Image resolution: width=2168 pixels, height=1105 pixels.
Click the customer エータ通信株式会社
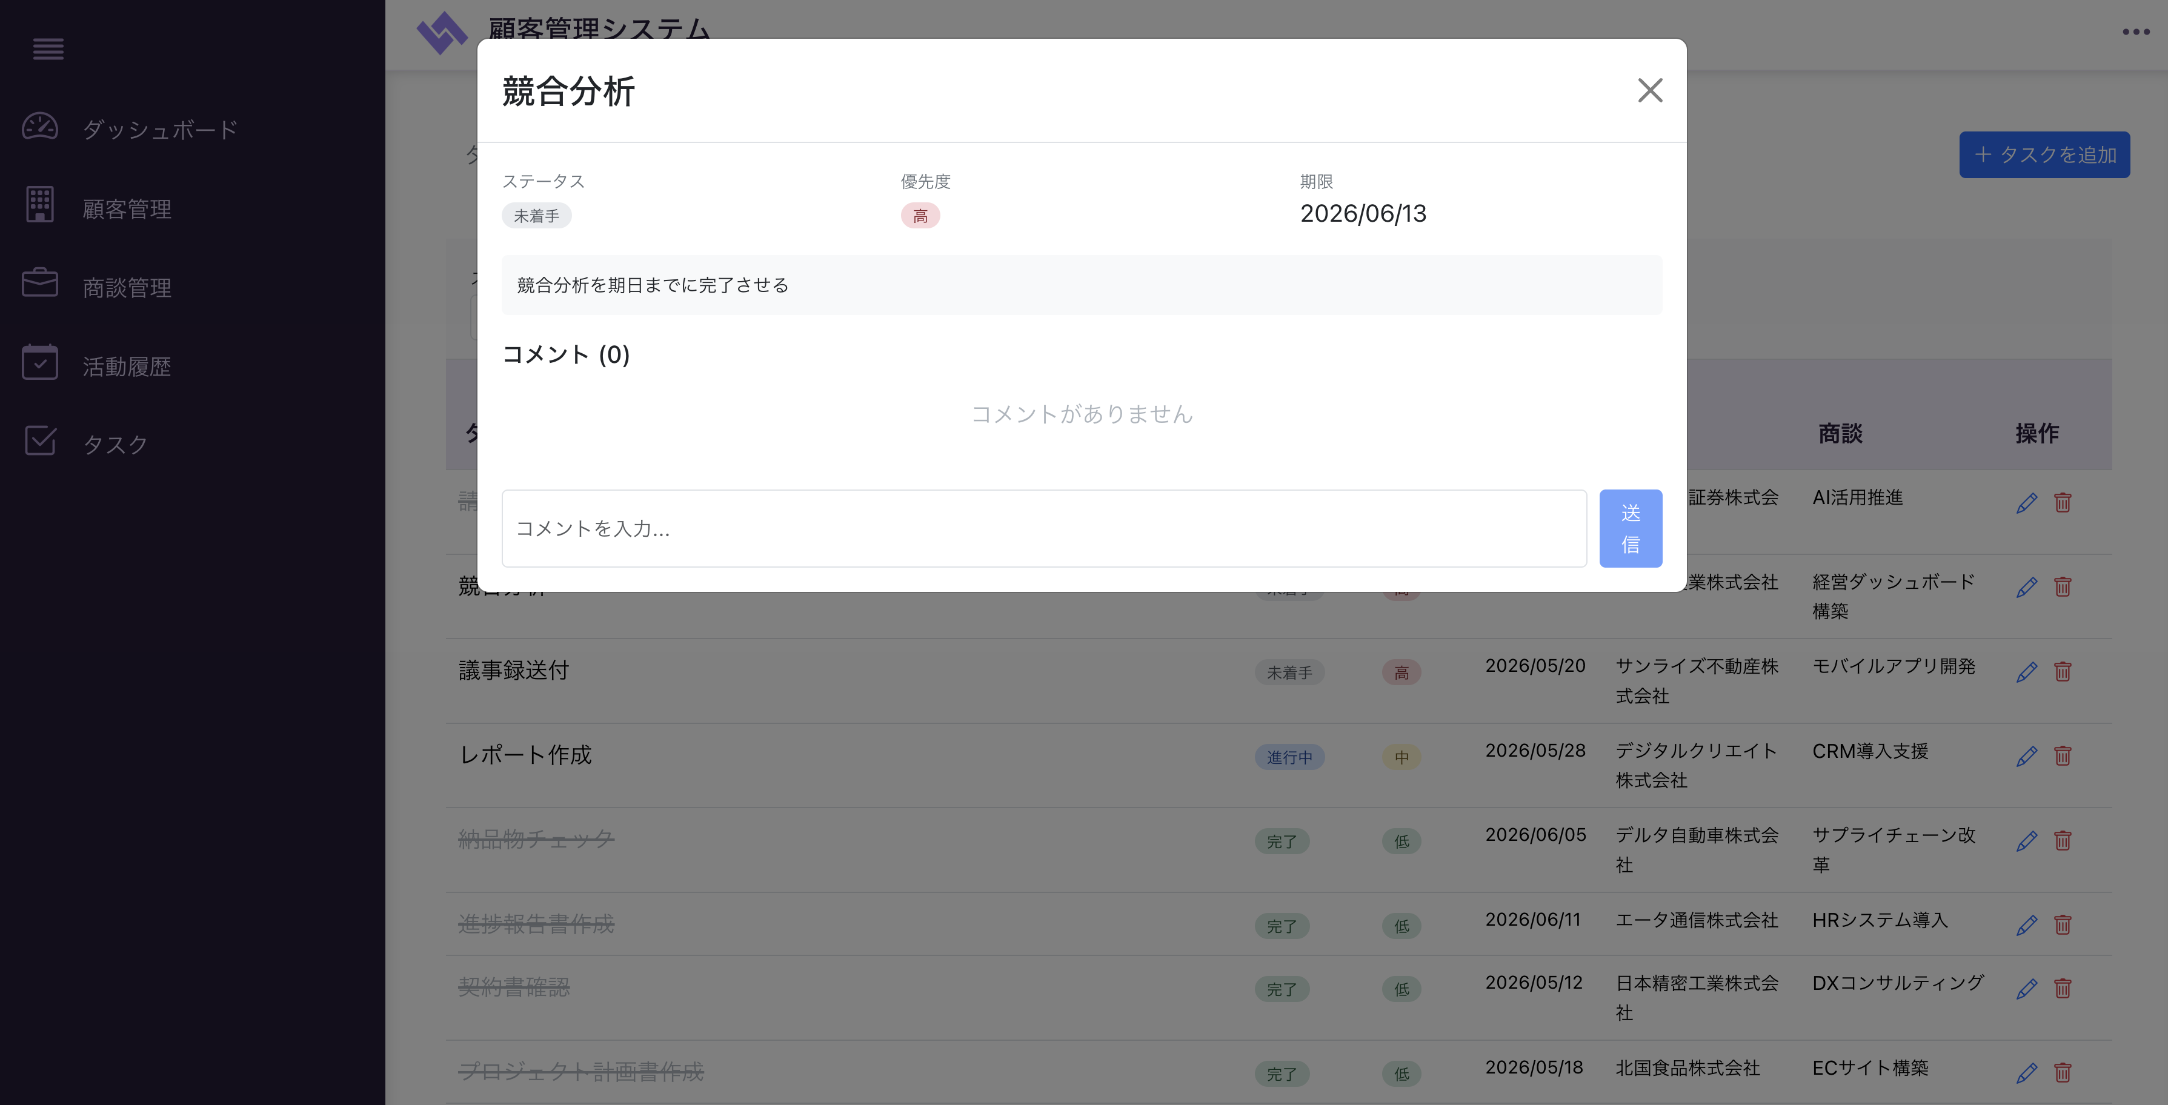click(x=1697, y=920)
